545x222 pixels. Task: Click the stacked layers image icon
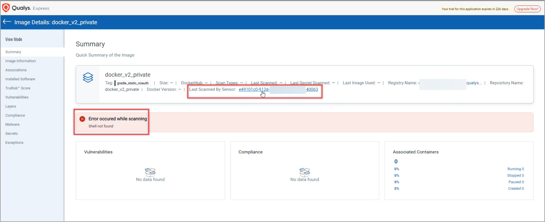(88, 77)
